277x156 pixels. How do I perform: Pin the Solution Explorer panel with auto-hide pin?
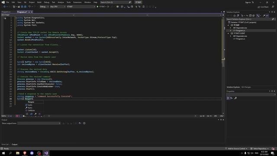pyautogui.click(x=272, y=12)
